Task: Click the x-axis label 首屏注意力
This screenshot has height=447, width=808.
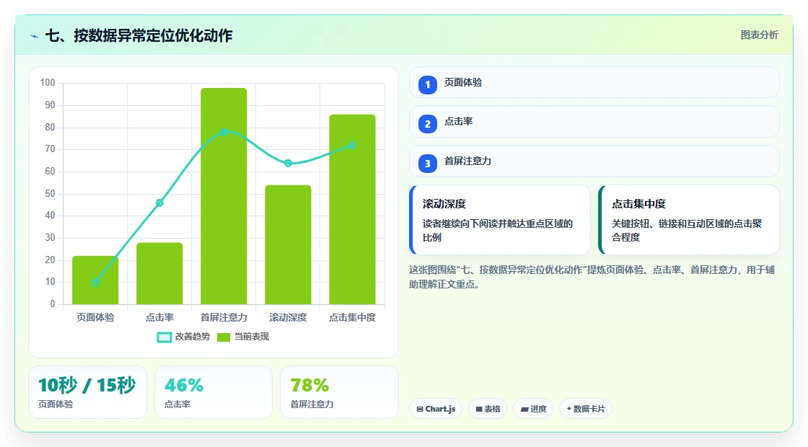Action: pos(224,318)
